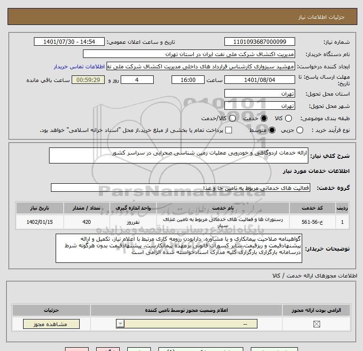Click the جزئیات column header

51,310
